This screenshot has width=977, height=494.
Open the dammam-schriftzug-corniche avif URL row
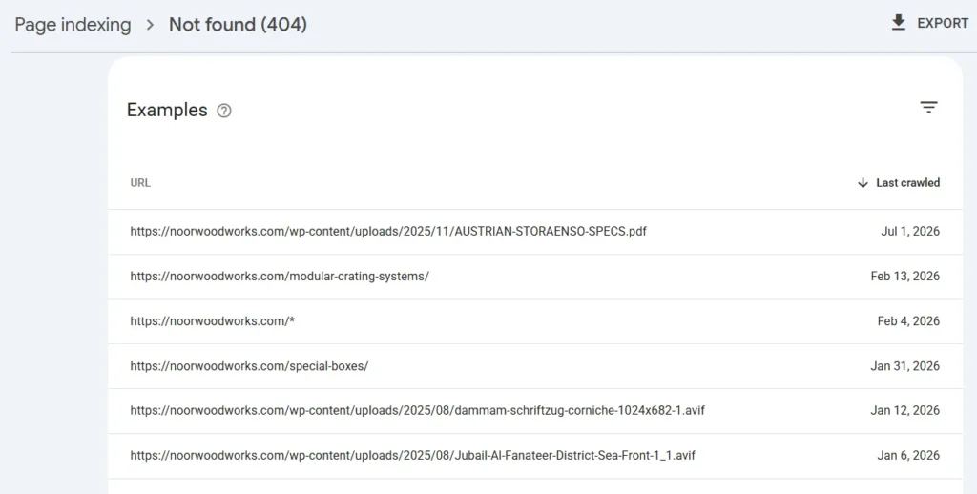pyautogui.click(x=534, y=410)
